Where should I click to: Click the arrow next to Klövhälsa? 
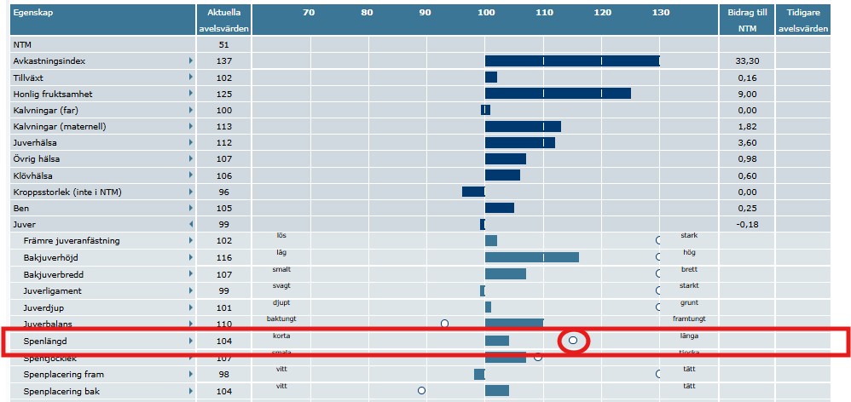click(191, 175)
